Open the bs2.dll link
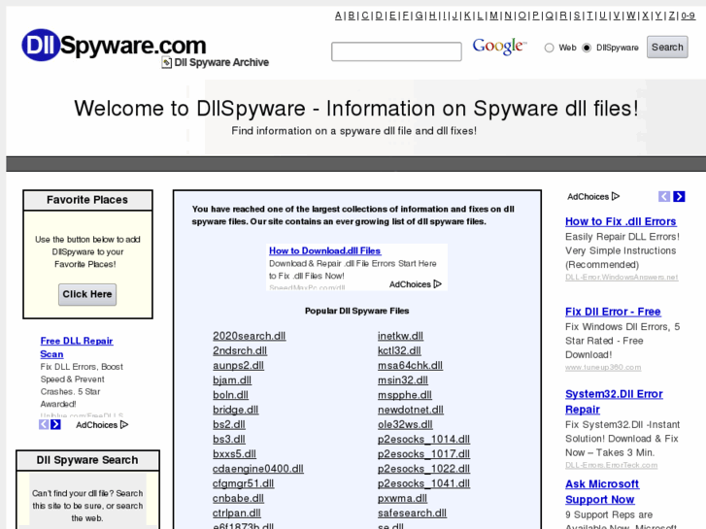Screen dimensions: 706x529 click(x=229, y=424)
